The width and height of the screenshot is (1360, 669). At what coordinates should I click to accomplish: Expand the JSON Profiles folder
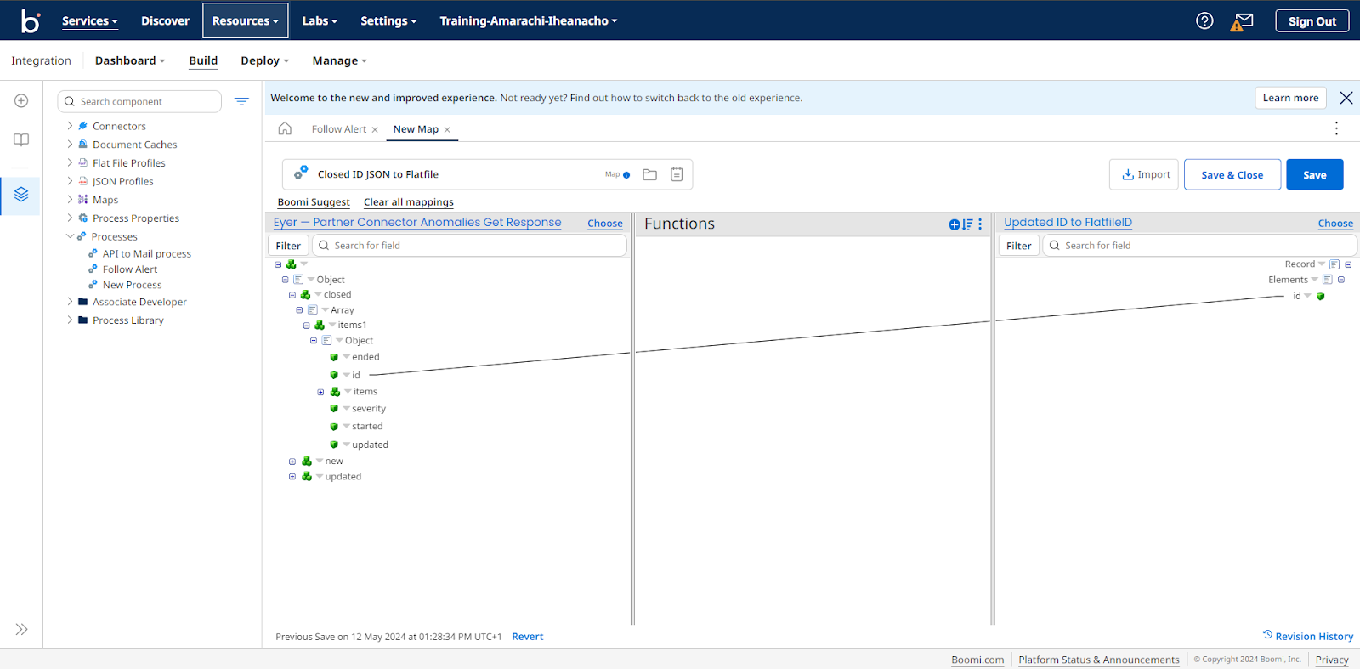click(70, 181)
